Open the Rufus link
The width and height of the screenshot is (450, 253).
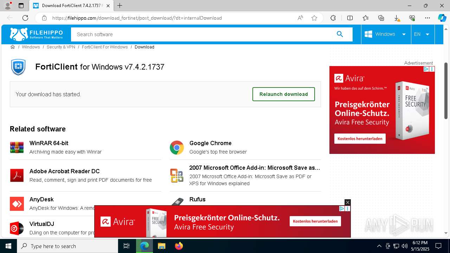198,199
